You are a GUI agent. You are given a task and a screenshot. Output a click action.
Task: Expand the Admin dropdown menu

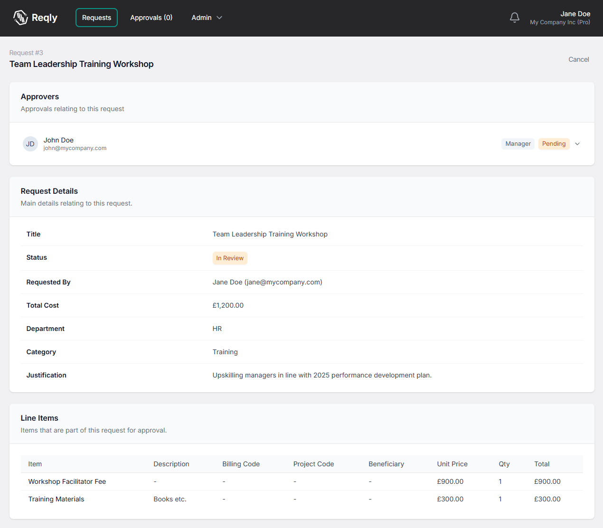[x=207, y=18]
